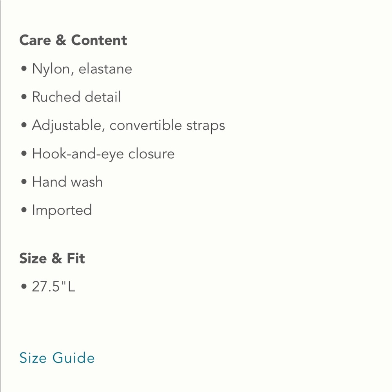Click the bullet before Hook-and-eye closure
Image resolution: width=392 pixels, height=392 pixels.
24,153
